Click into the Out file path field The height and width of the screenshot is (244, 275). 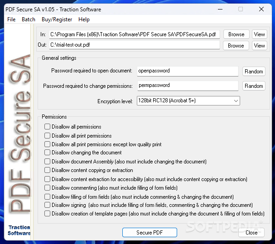pos(135,45)
